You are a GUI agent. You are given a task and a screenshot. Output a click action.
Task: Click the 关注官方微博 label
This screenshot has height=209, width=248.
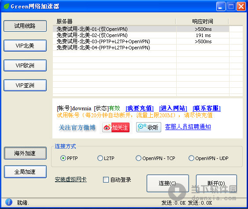pos(77,127)
